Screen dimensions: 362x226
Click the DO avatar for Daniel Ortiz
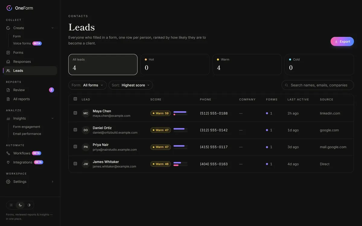pyautogui.click(x=86, y=130)
